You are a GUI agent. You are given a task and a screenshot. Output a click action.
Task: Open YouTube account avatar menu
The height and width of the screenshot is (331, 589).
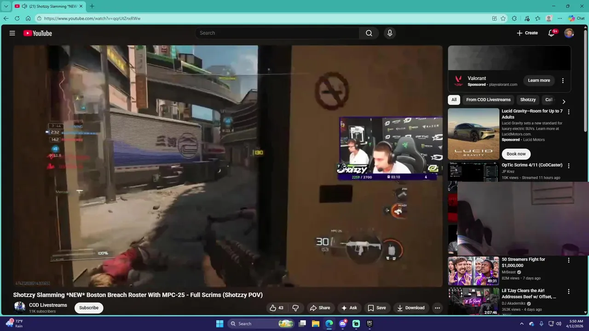point(569,33)
